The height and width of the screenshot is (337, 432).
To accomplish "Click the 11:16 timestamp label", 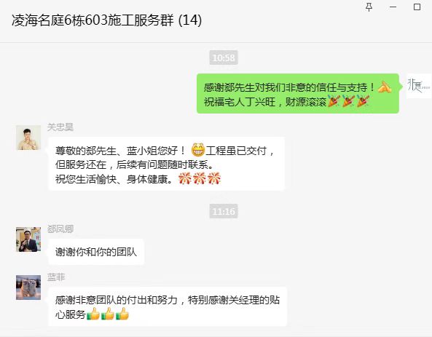I will (224, 212).
